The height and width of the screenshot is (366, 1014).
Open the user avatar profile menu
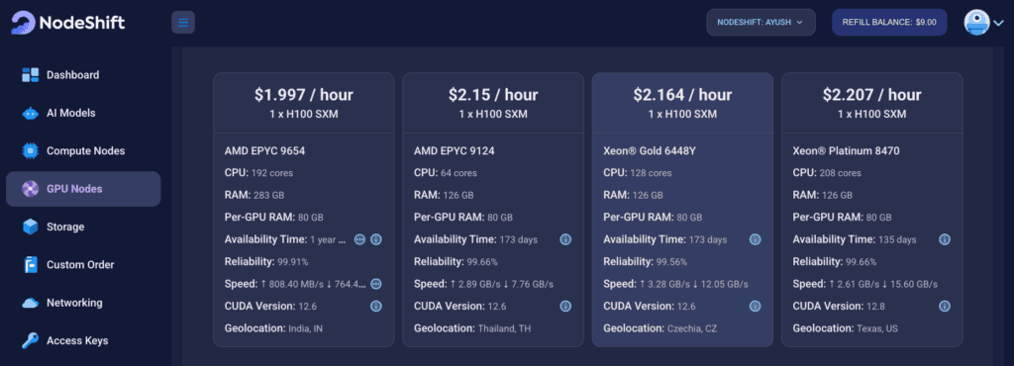click(x=983, y=22)
